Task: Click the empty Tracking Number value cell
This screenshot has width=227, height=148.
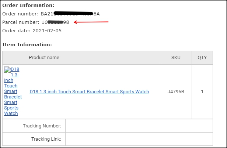Action: (x=139, y=126)
